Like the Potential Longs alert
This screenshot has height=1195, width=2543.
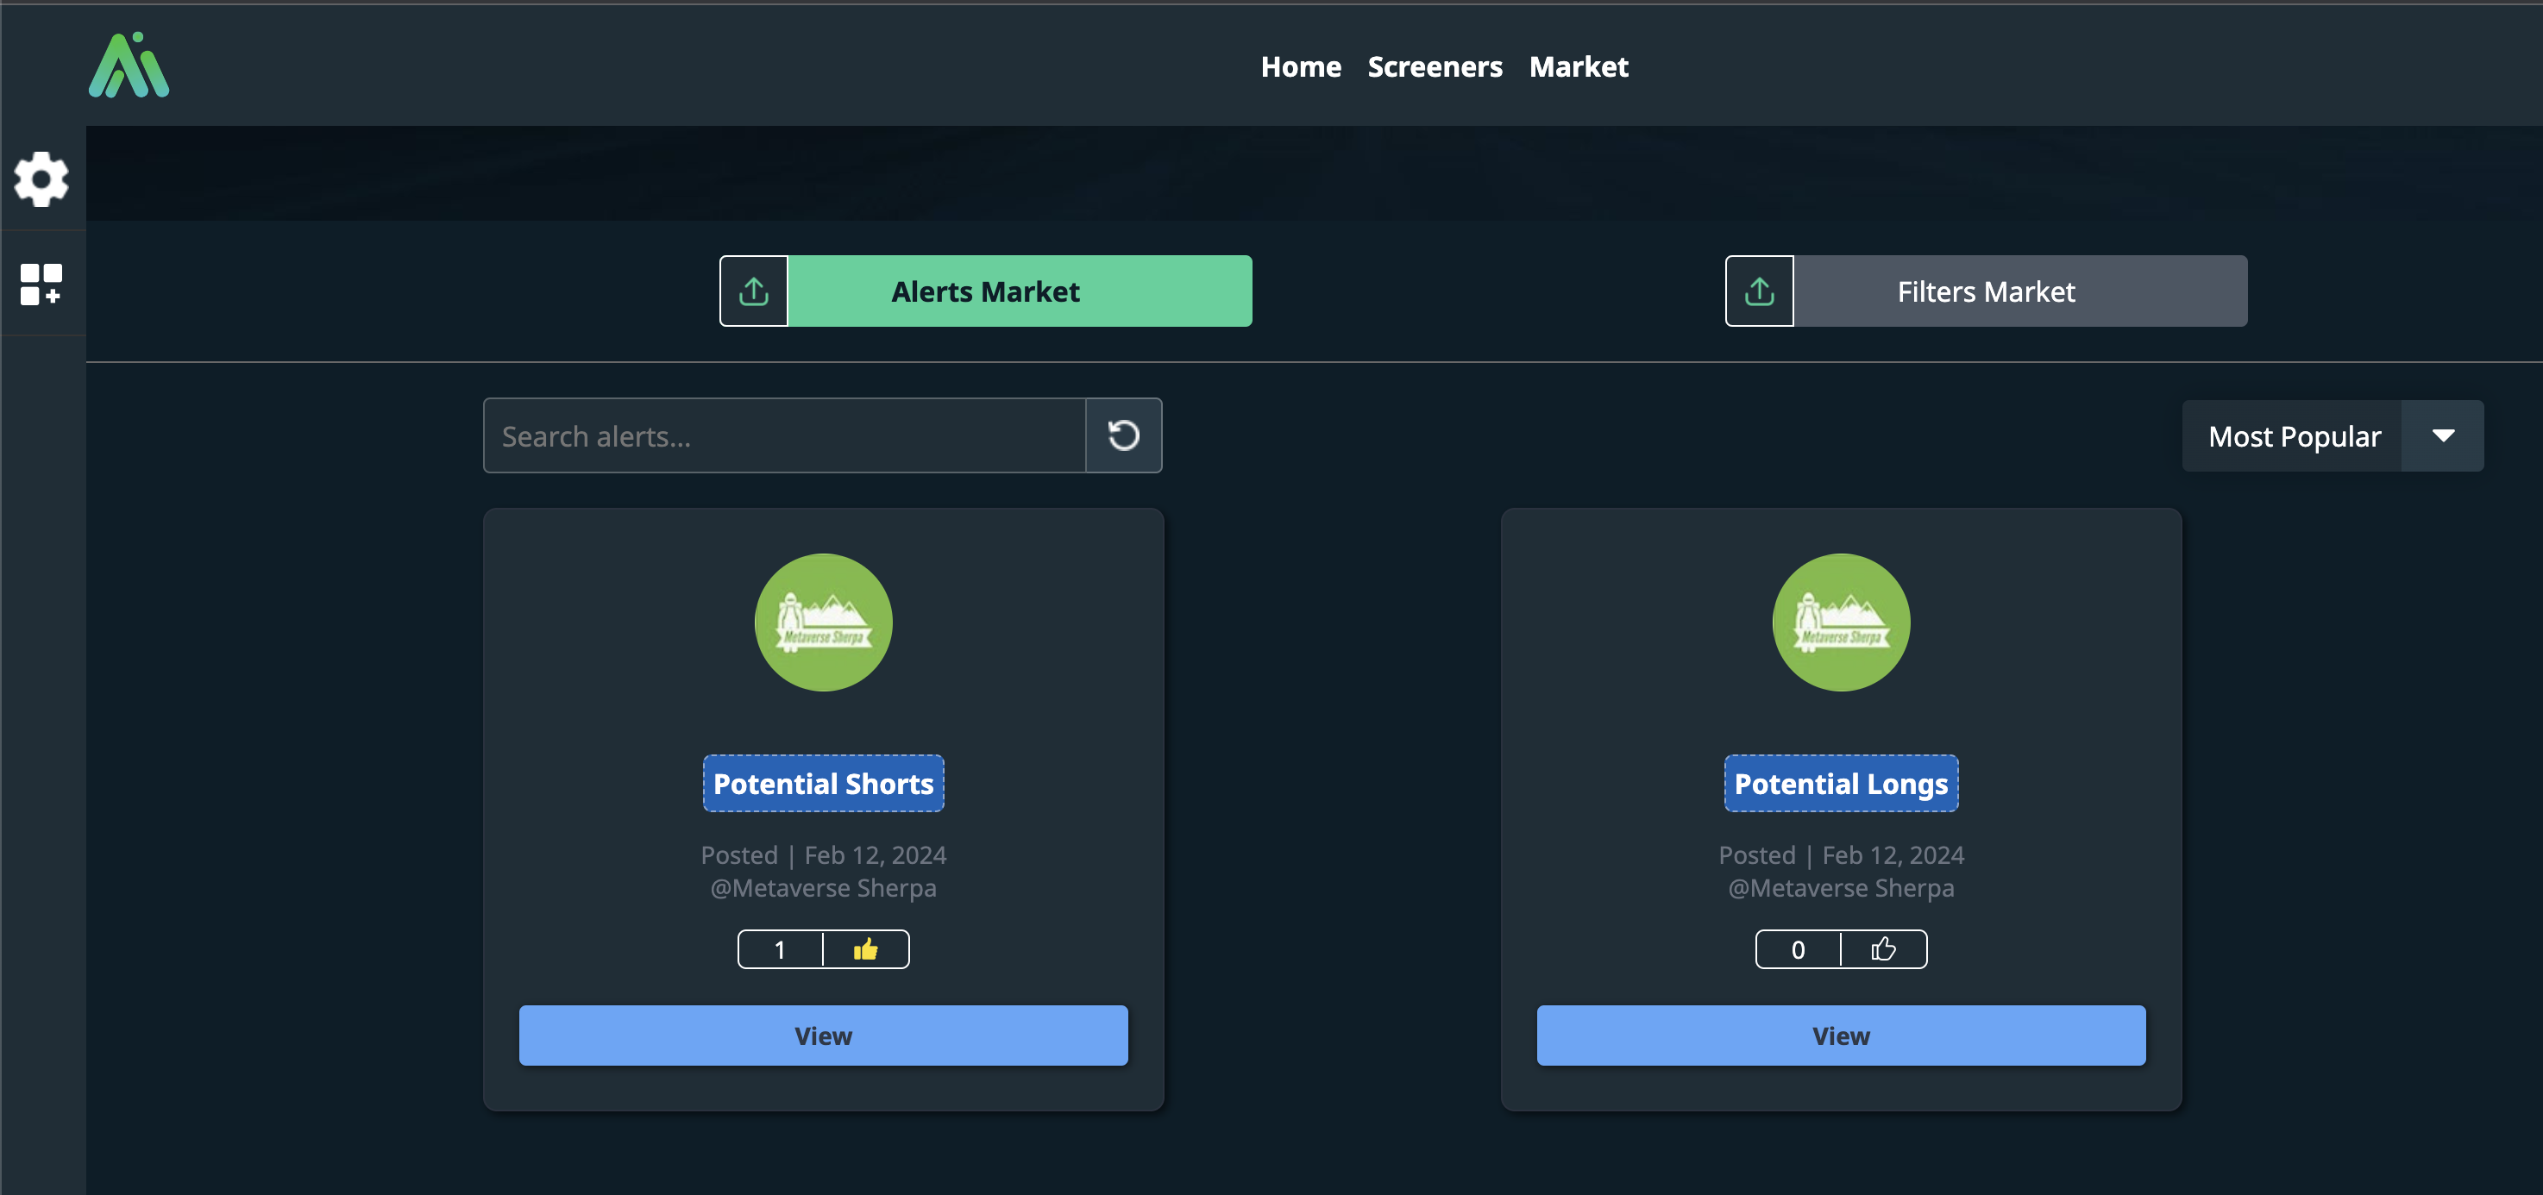coord(1882,949)
